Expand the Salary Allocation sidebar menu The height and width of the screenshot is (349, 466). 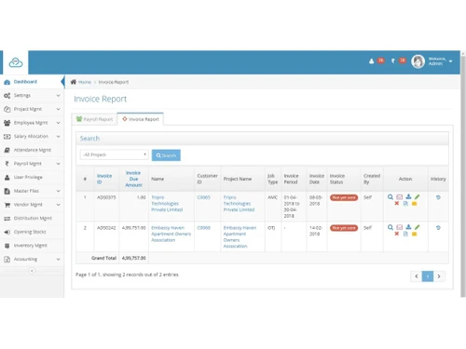coord(32,137)
